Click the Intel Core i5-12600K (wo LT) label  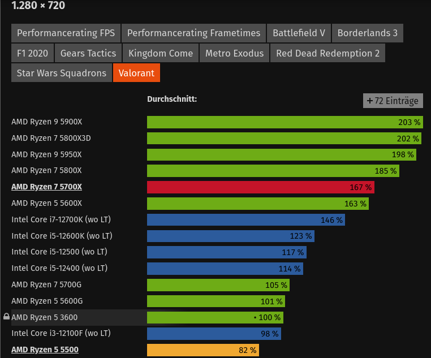pos(62,236)
